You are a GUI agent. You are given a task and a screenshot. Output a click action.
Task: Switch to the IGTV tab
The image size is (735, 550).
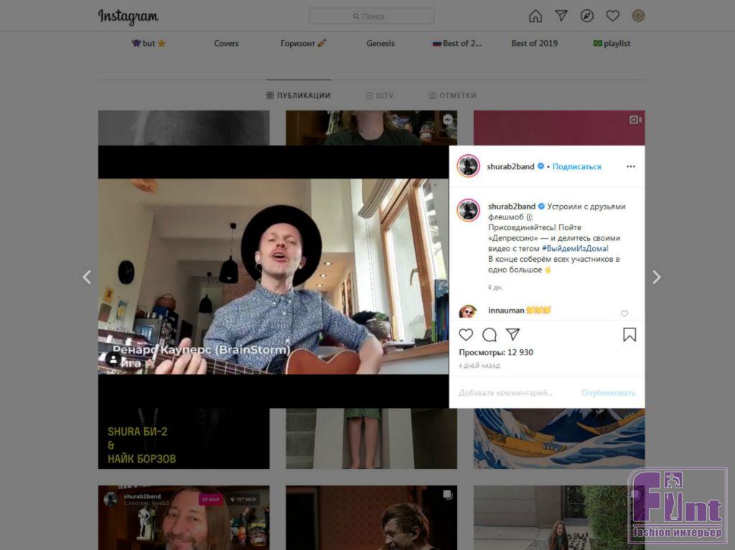tap(380, 95)
